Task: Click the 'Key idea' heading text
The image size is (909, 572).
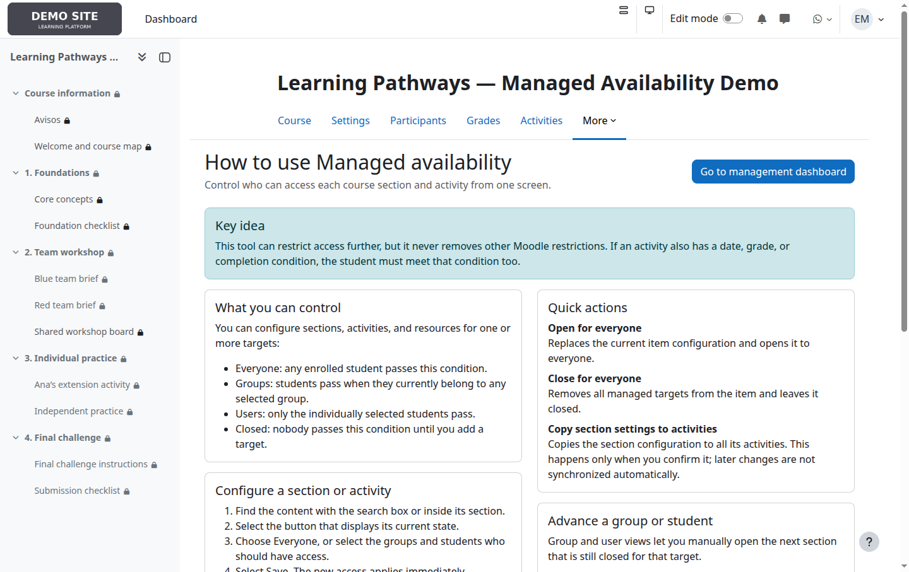Action: pyautogui.click(x=240, y=226)
